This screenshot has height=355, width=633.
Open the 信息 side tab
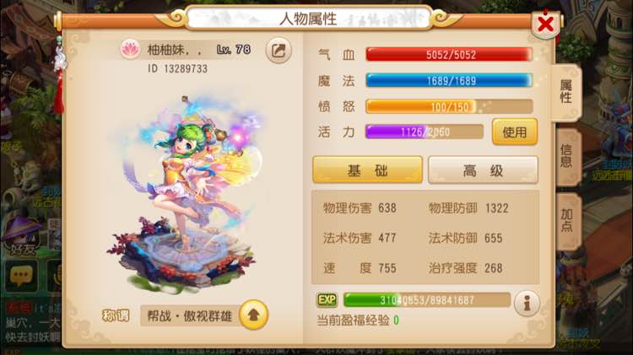coord(566,157)
